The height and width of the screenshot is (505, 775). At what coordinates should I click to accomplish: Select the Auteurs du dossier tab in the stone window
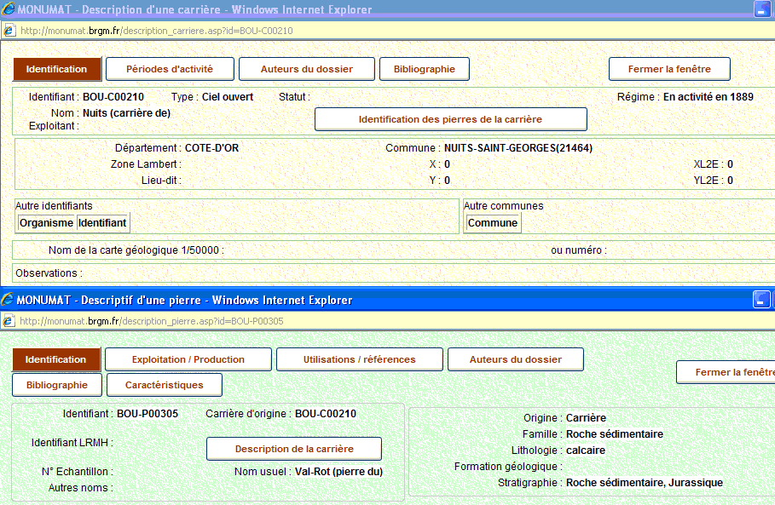[x=515, y=359]
